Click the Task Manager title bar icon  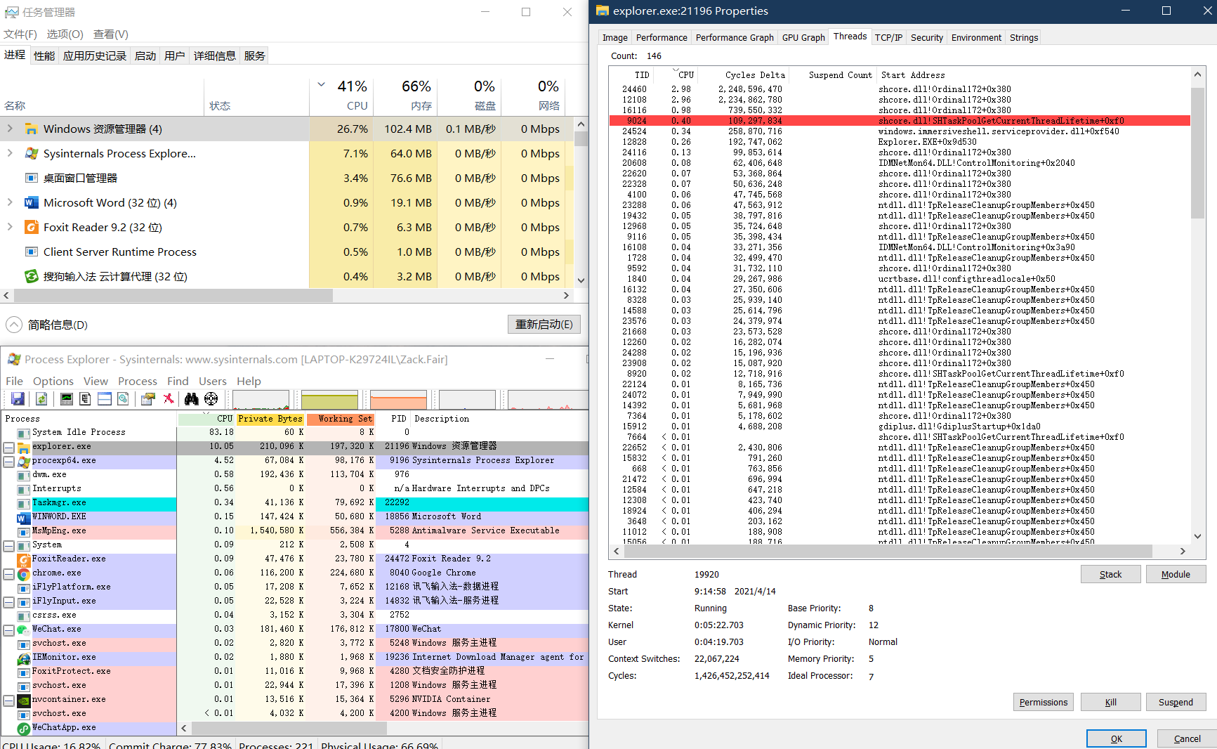(11, 12)
